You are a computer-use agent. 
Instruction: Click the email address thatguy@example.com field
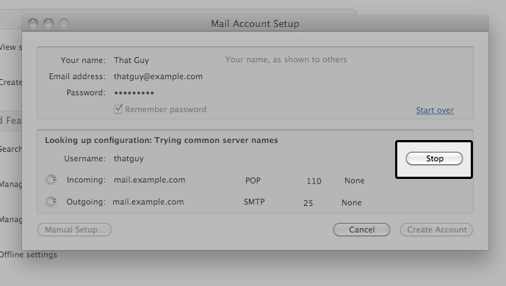[158, 77]
